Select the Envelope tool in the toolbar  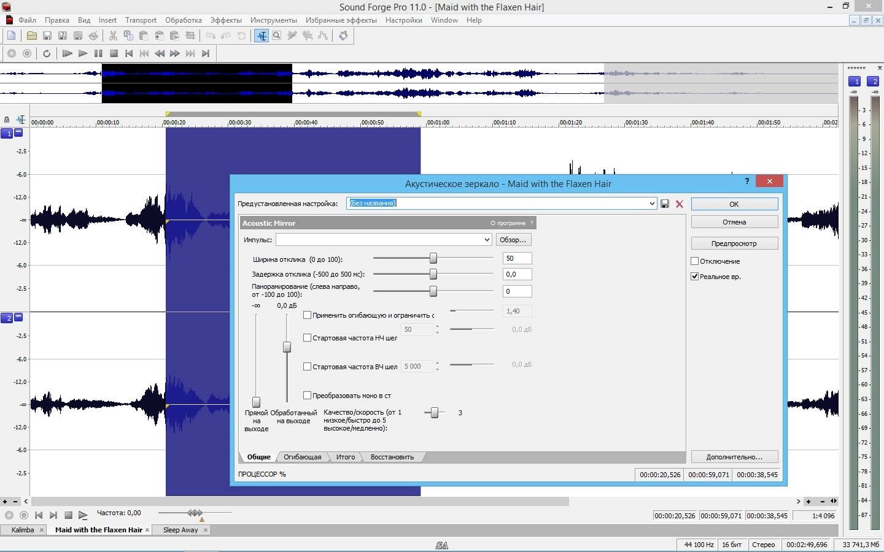(323, 36)
